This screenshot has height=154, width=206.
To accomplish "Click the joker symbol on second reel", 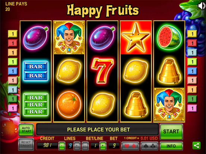I will coord(69,38).
